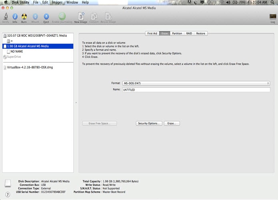Click the Security Options... button
The image size is (278, 200).
coord(149,123)
